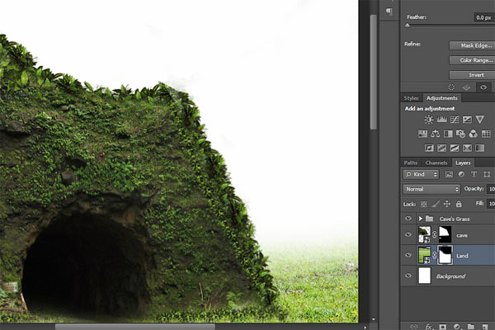Add a Threshold adjustment
The height and width of the screenshot is (330, 495).
[x=455, y=148]
